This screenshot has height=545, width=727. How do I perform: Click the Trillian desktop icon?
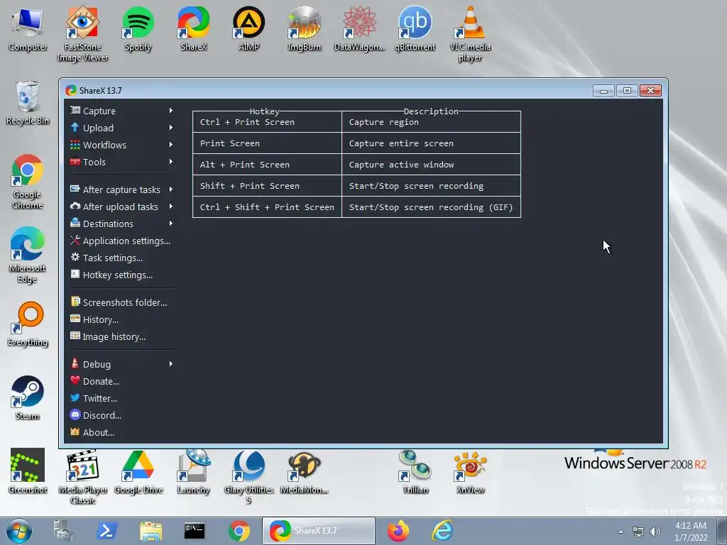click(415, 471)
